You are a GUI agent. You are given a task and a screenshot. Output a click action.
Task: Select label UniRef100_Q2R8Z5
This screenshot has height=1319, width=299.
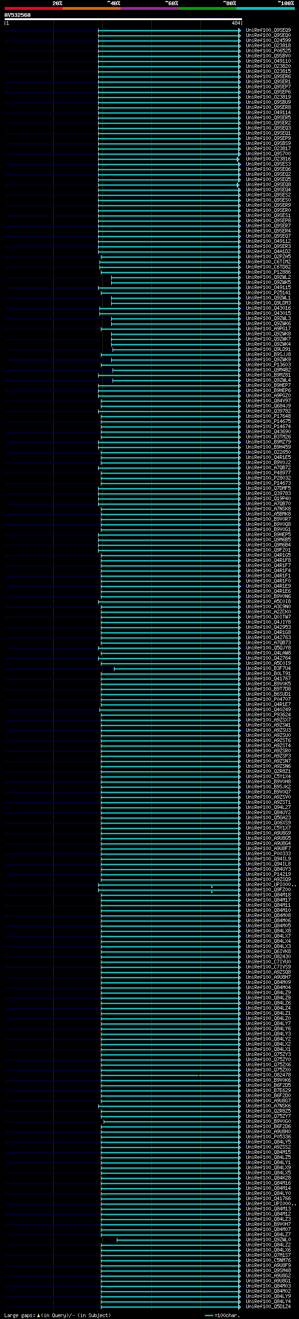point(268,1111)
